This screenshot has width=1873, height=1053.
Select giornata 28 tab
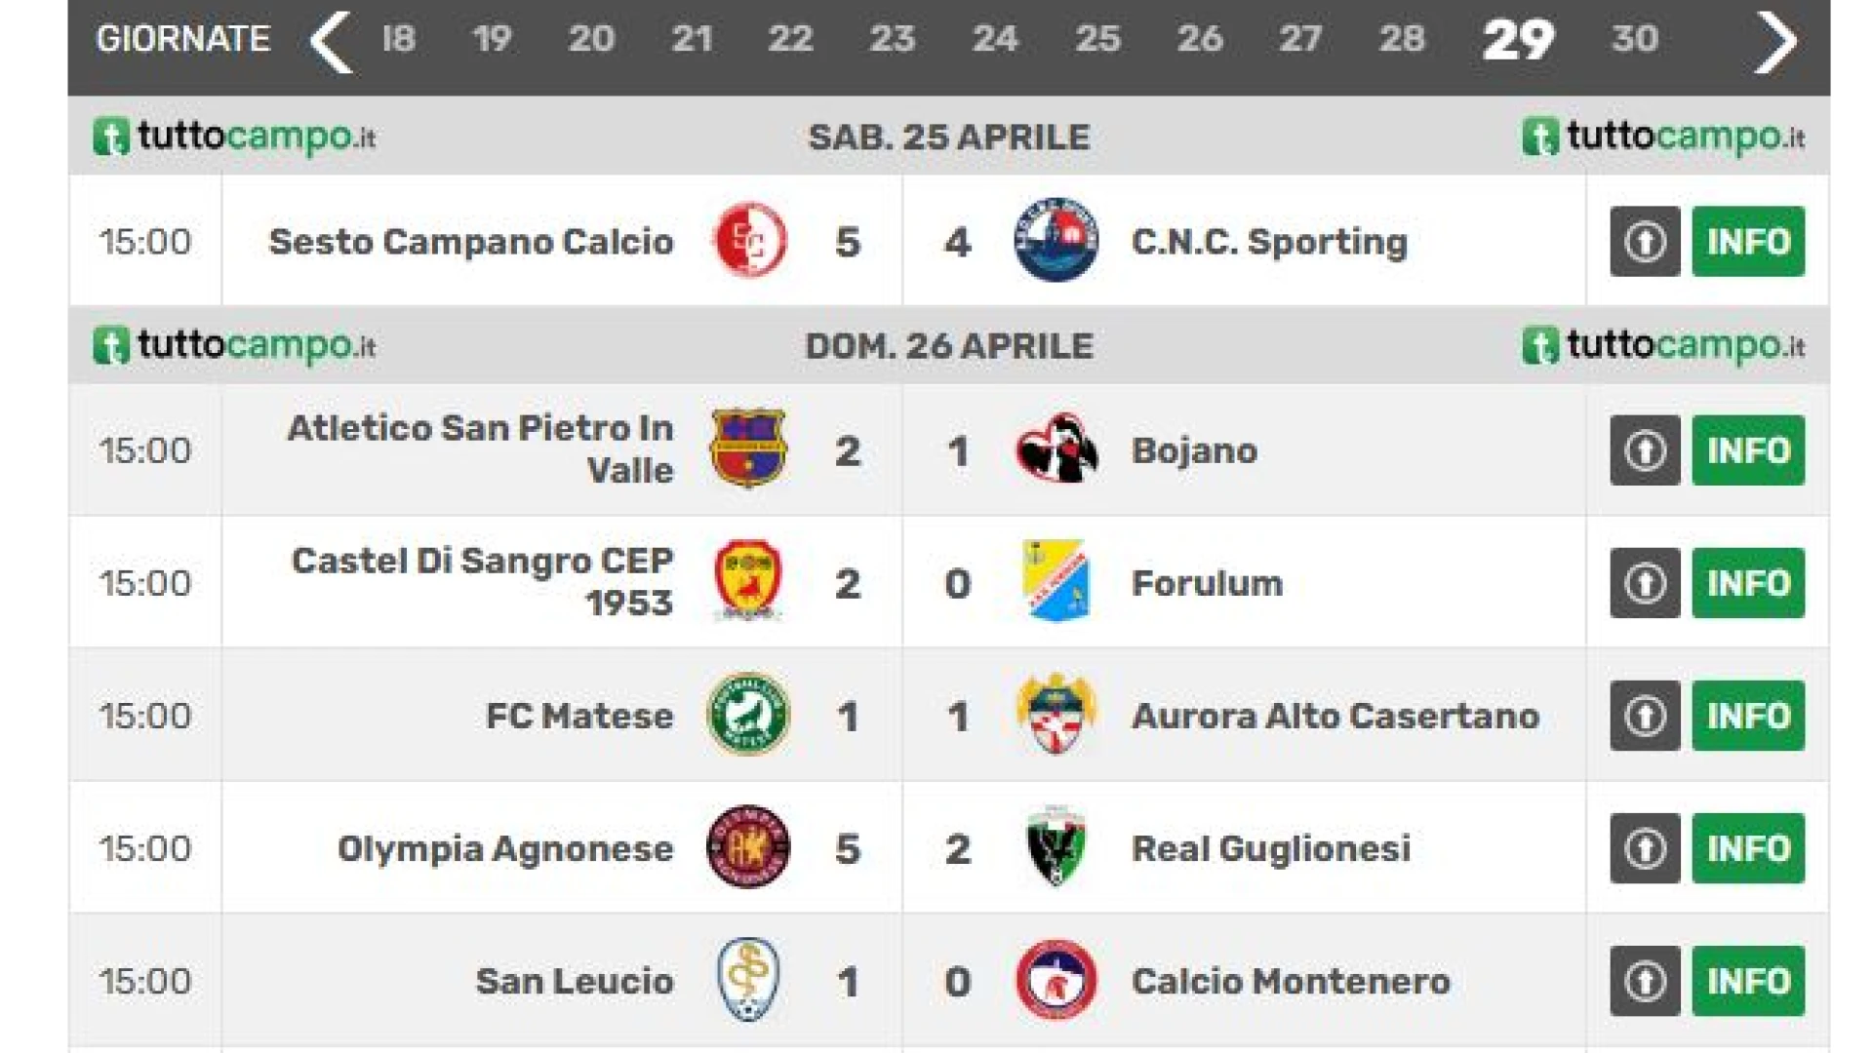point(1401,39)
